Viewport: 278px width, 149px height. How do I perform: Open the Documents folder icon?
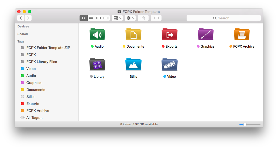[133, 34]
